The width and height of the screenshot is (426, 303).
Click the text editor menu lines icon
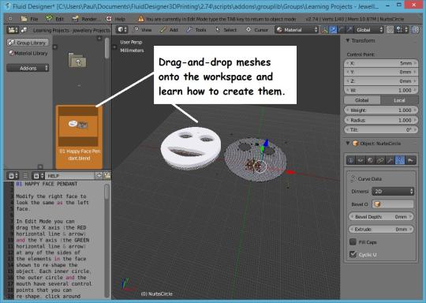tap(25, 176)
